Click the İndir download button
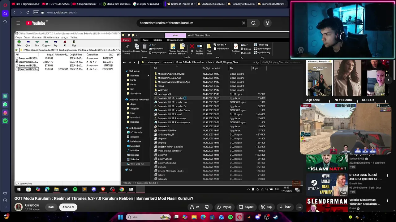Image resolution: width=396 pixels, height=222 pixels. (285, 207)
